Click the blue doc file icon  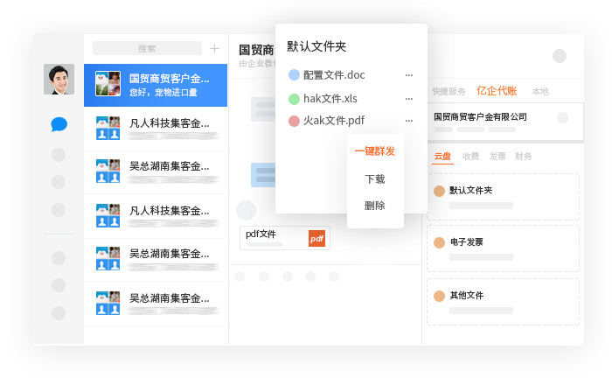(x=294, y=74)
